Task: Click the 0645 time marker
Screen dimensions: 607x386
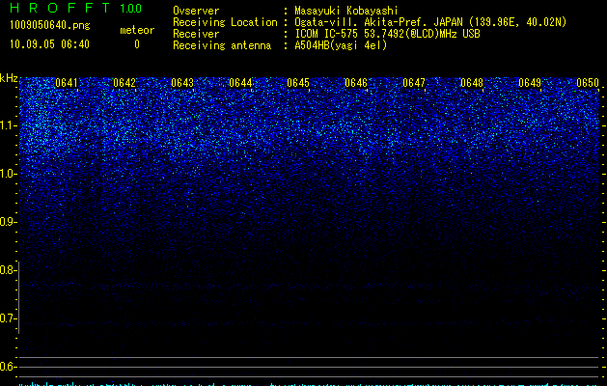Action: click(x=298, y=83)
